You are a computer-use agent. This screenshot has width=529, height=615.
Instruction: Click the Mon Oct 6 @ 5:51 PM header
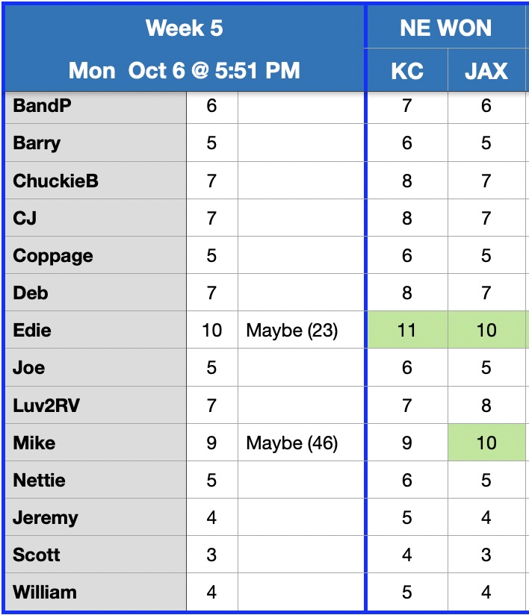click(x=184, y=71)
